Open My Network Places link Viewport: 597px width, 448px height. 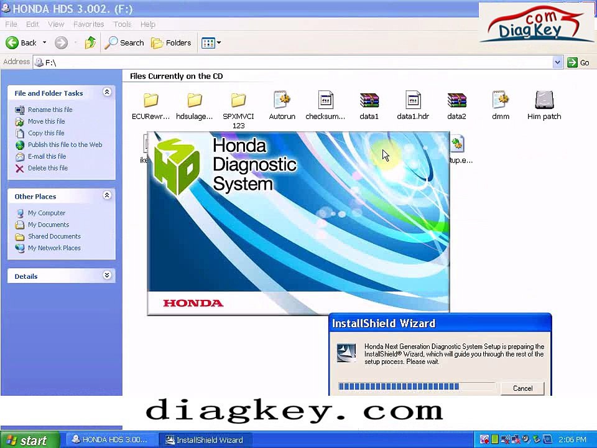54,248
